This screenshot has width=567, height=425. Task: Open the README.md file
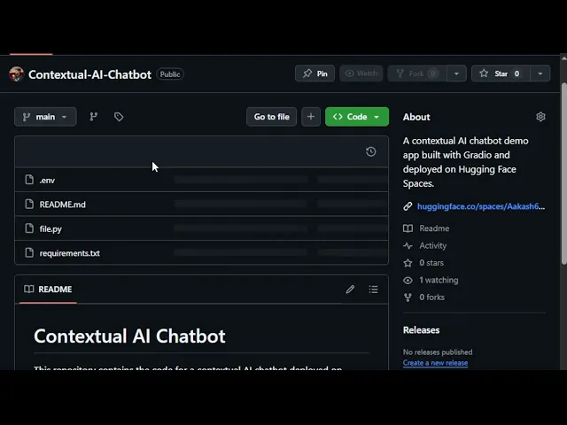[x=63, y=205]
